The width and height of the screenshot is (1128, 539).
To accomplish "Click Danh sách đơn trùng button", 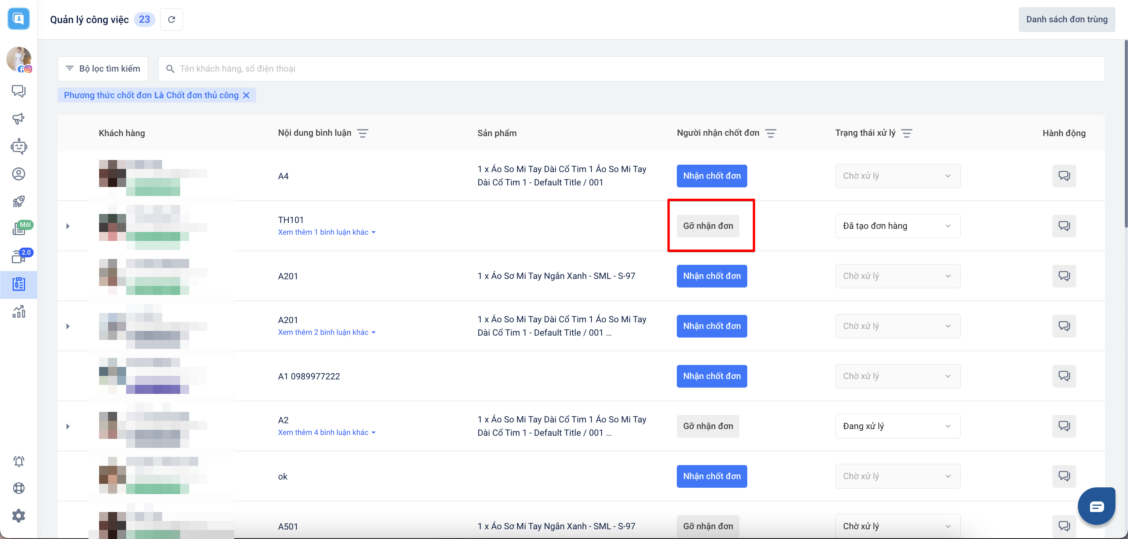I will point(1066,19).
